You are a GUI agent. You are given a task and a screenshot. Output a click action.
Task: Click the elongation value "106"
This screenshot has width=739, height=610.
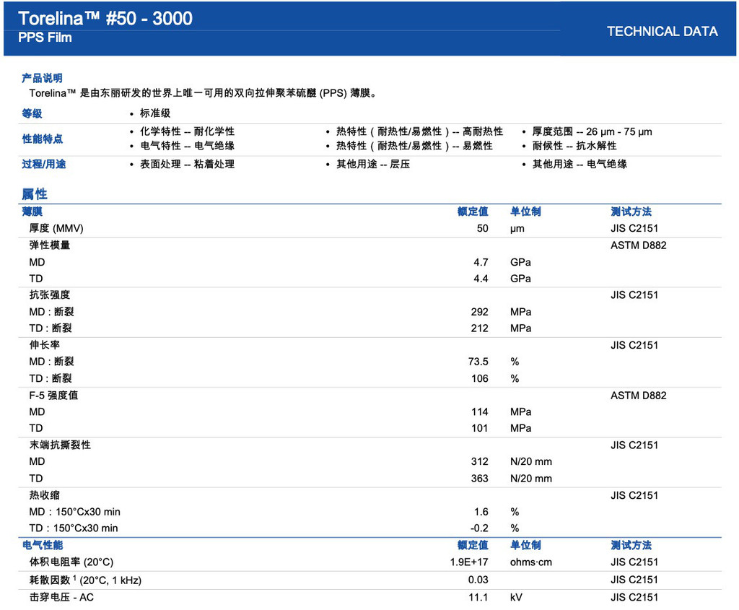[x=480, y=378]
